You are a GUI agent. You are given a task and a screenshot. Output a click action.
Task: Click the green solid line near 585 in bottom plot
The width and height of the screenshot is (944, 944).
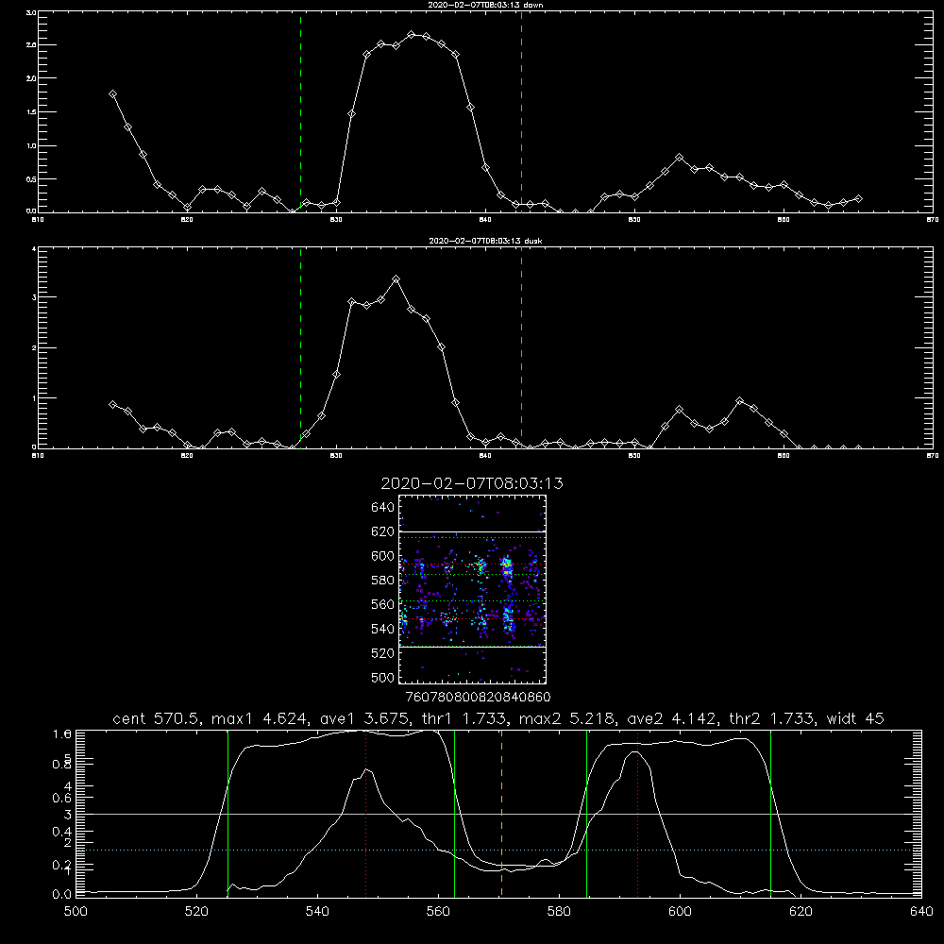point(587,814)
